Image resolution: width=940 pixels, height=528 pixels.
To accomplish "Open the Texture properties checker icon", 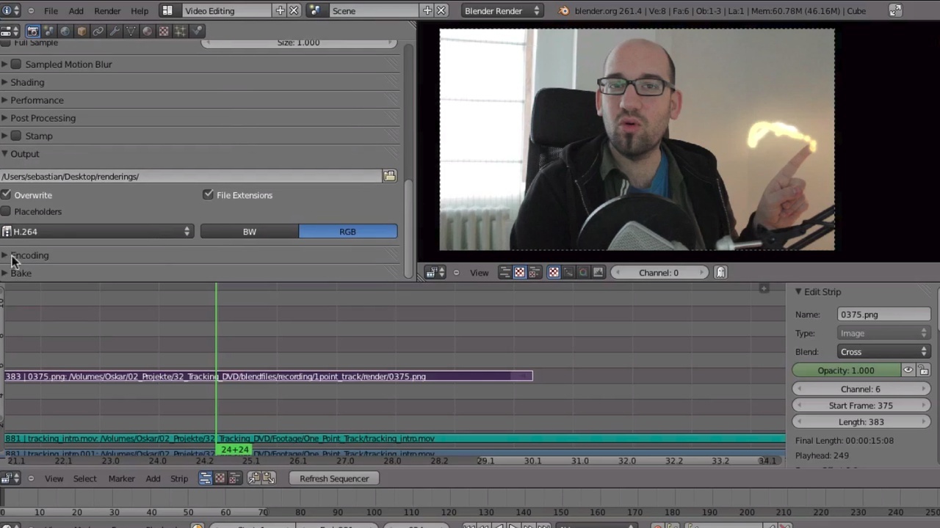I will click(x=164, y=31).
